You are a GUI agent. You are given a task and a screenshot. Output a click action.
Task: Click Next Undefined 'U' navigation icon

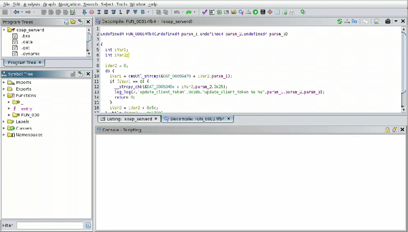point(114,12)
